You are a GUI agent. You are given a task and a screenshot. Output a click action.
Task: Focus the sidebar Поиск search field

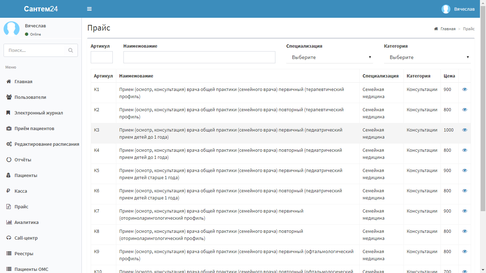pyautogui.click(x=35, y=50)
